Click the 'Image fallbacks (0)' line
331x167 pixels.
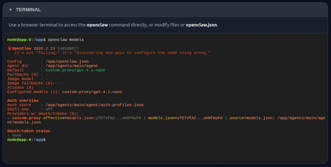[x=33, y=83]
